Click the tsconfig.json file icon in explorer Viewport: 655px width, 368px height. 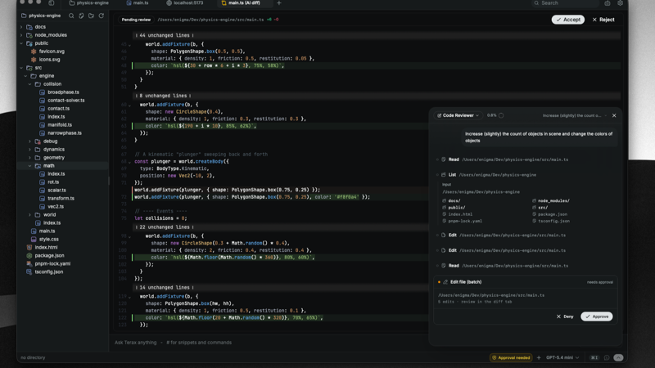(x=29, y=272)
